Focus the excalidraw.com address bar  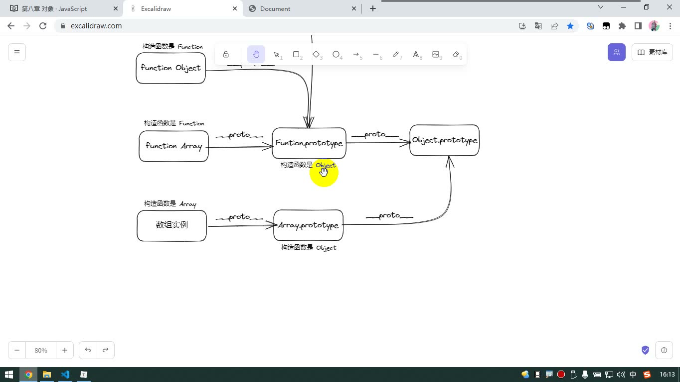coord(284,26)
